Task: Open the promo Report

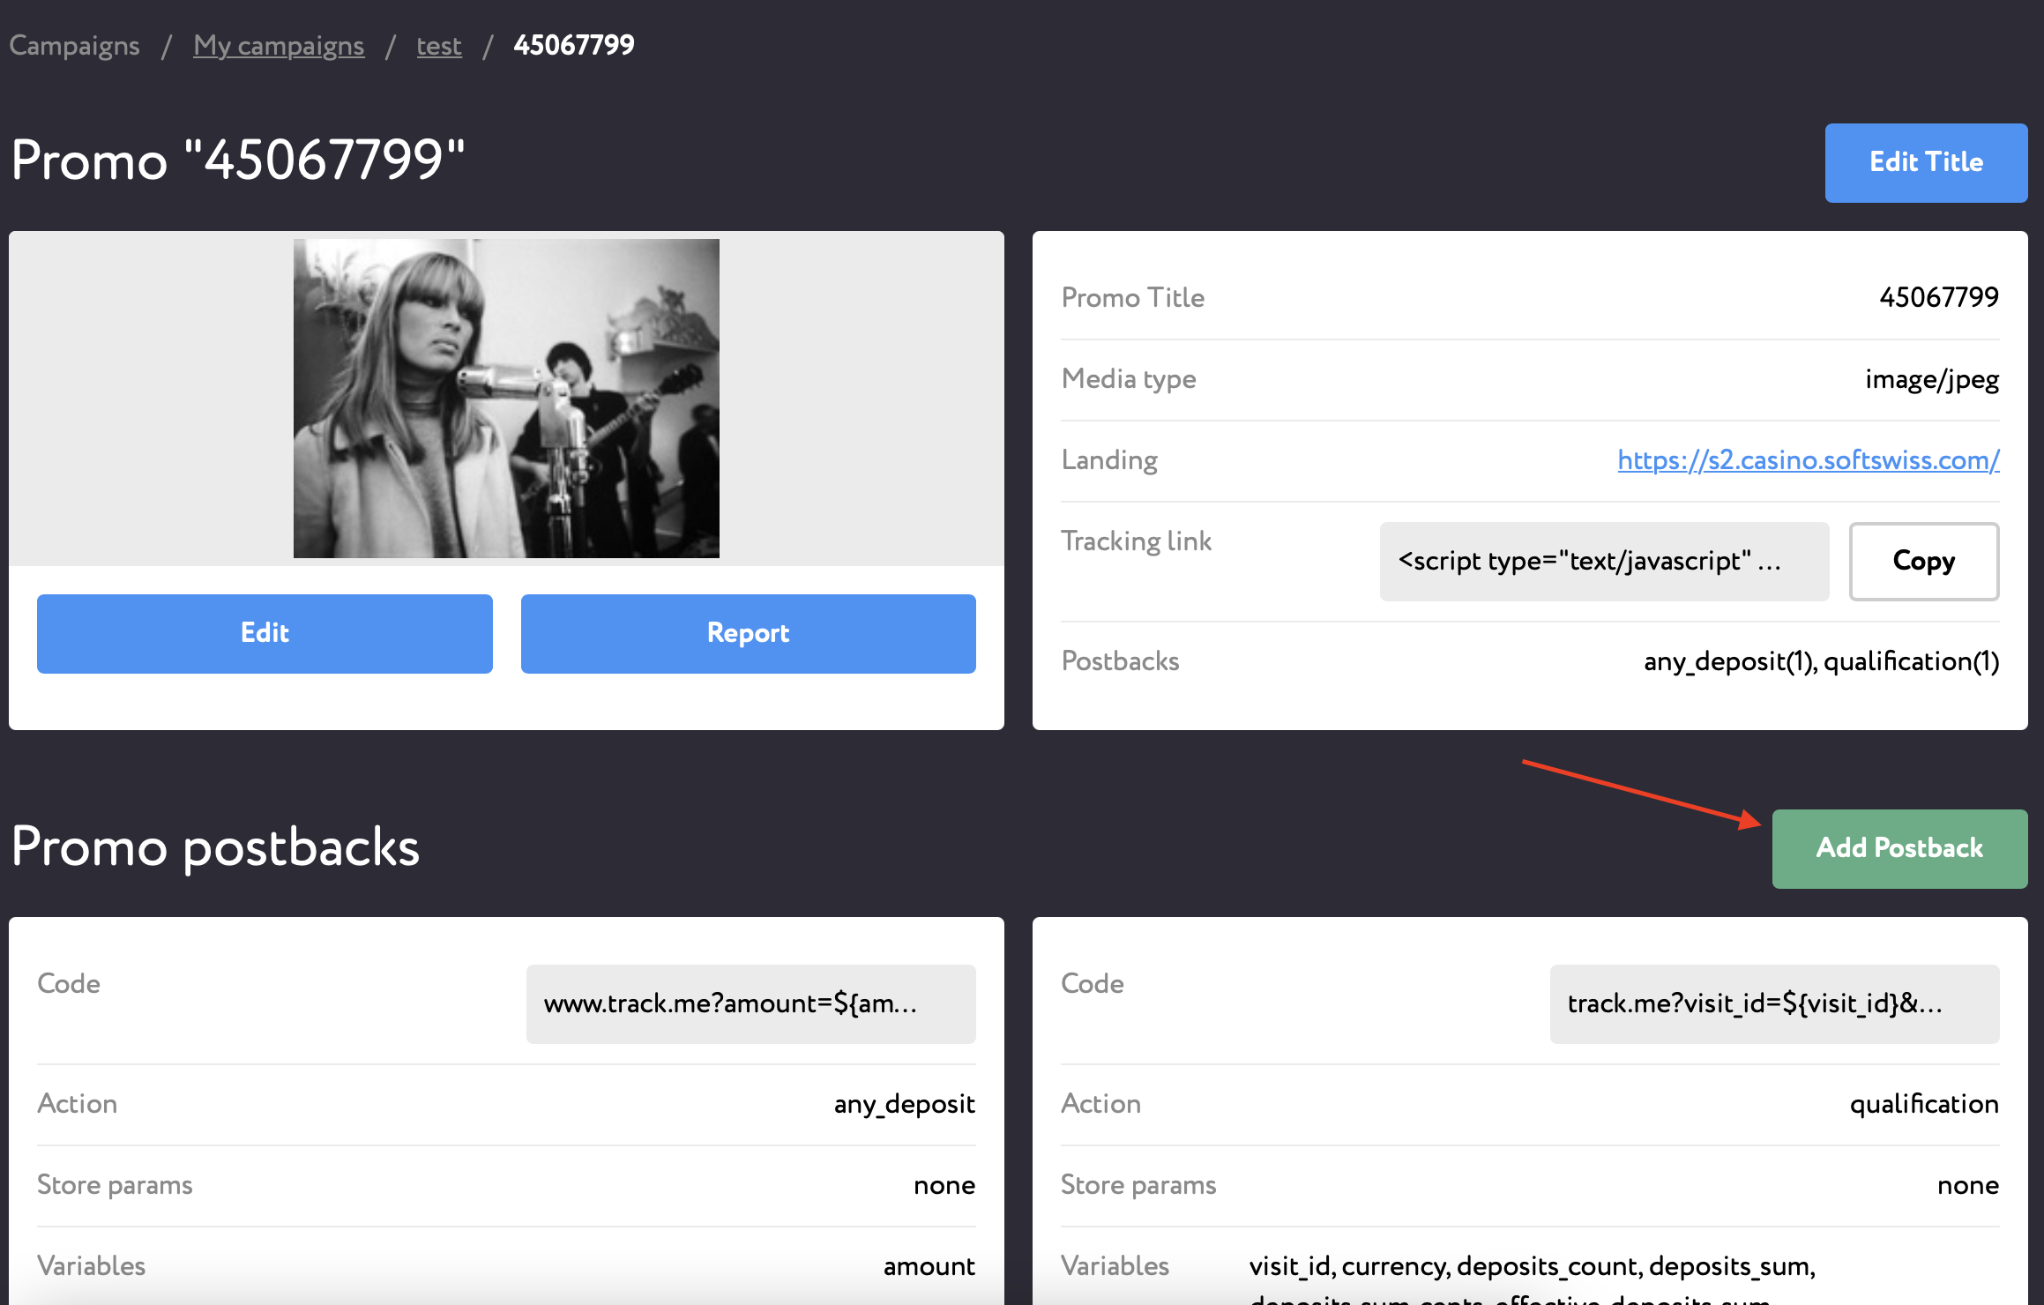Action: click(748, 633)
